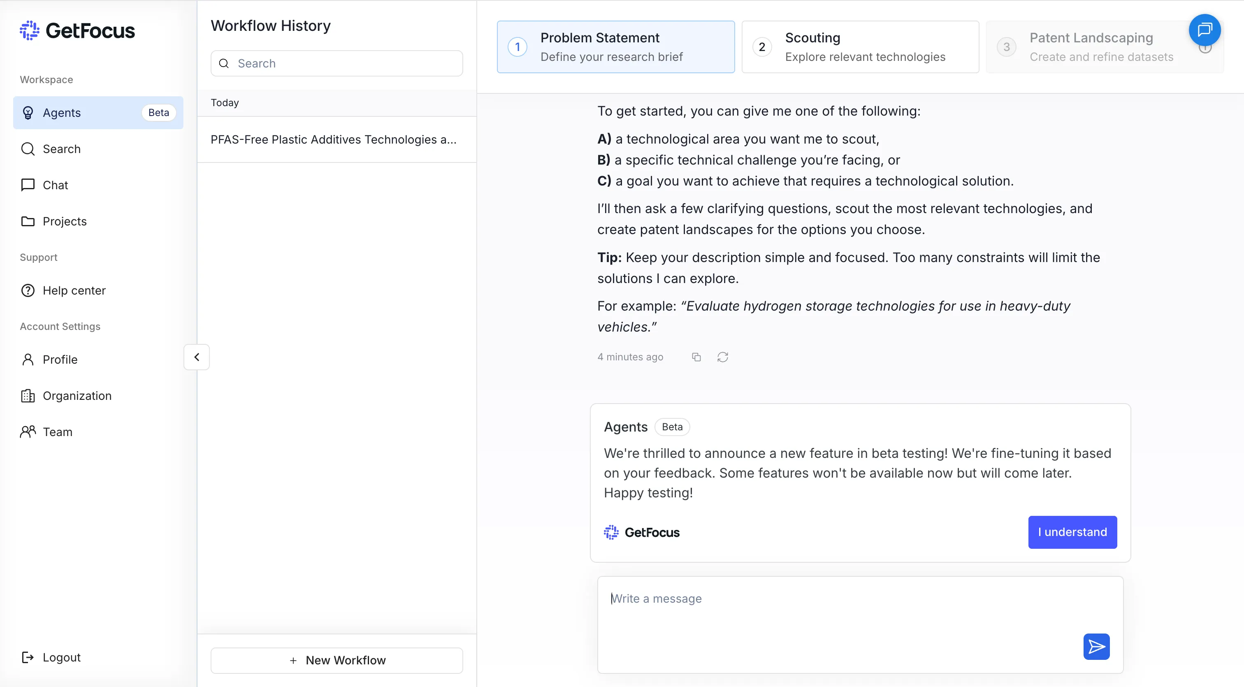This screenshot has width=1244, height=687.
Task: Click the folder Projects icon
Action: [28, 221]
